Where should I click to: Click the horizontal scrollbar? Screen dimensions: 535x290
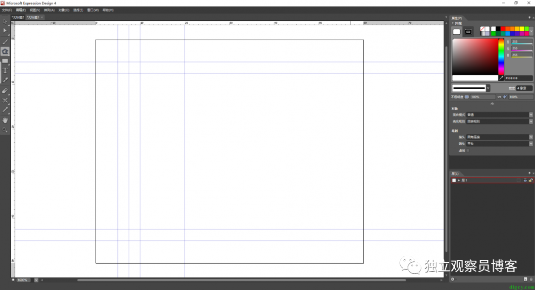point(242,280)
